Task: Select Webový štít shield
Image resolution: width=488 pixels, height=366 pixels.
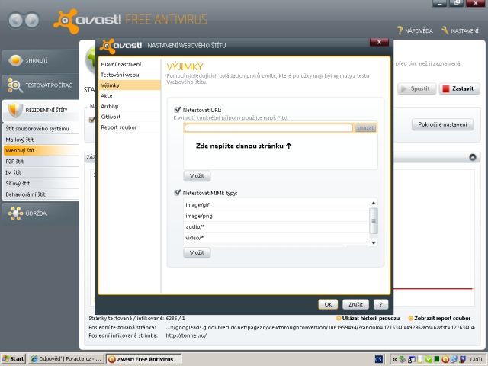Action: coord(41,151)
